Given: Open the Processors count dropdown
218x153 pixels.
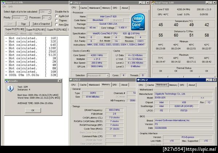Looking at the screenshot, I should [x=49, y=18].
